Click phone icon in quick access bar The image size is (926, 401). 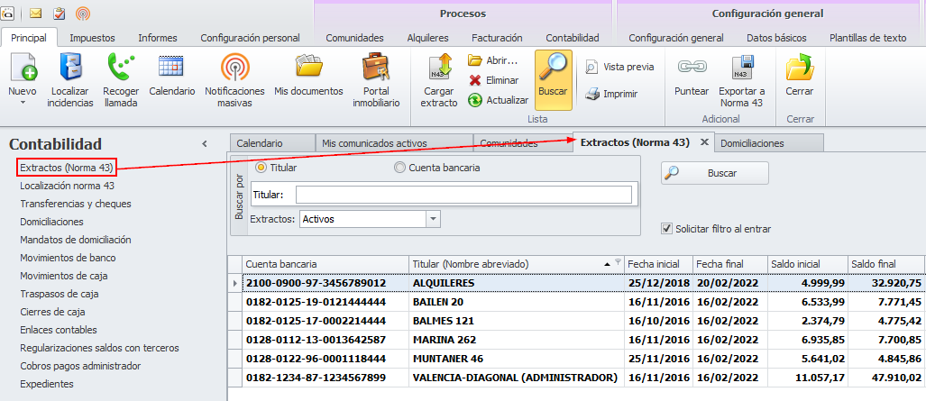coord(6,13)
